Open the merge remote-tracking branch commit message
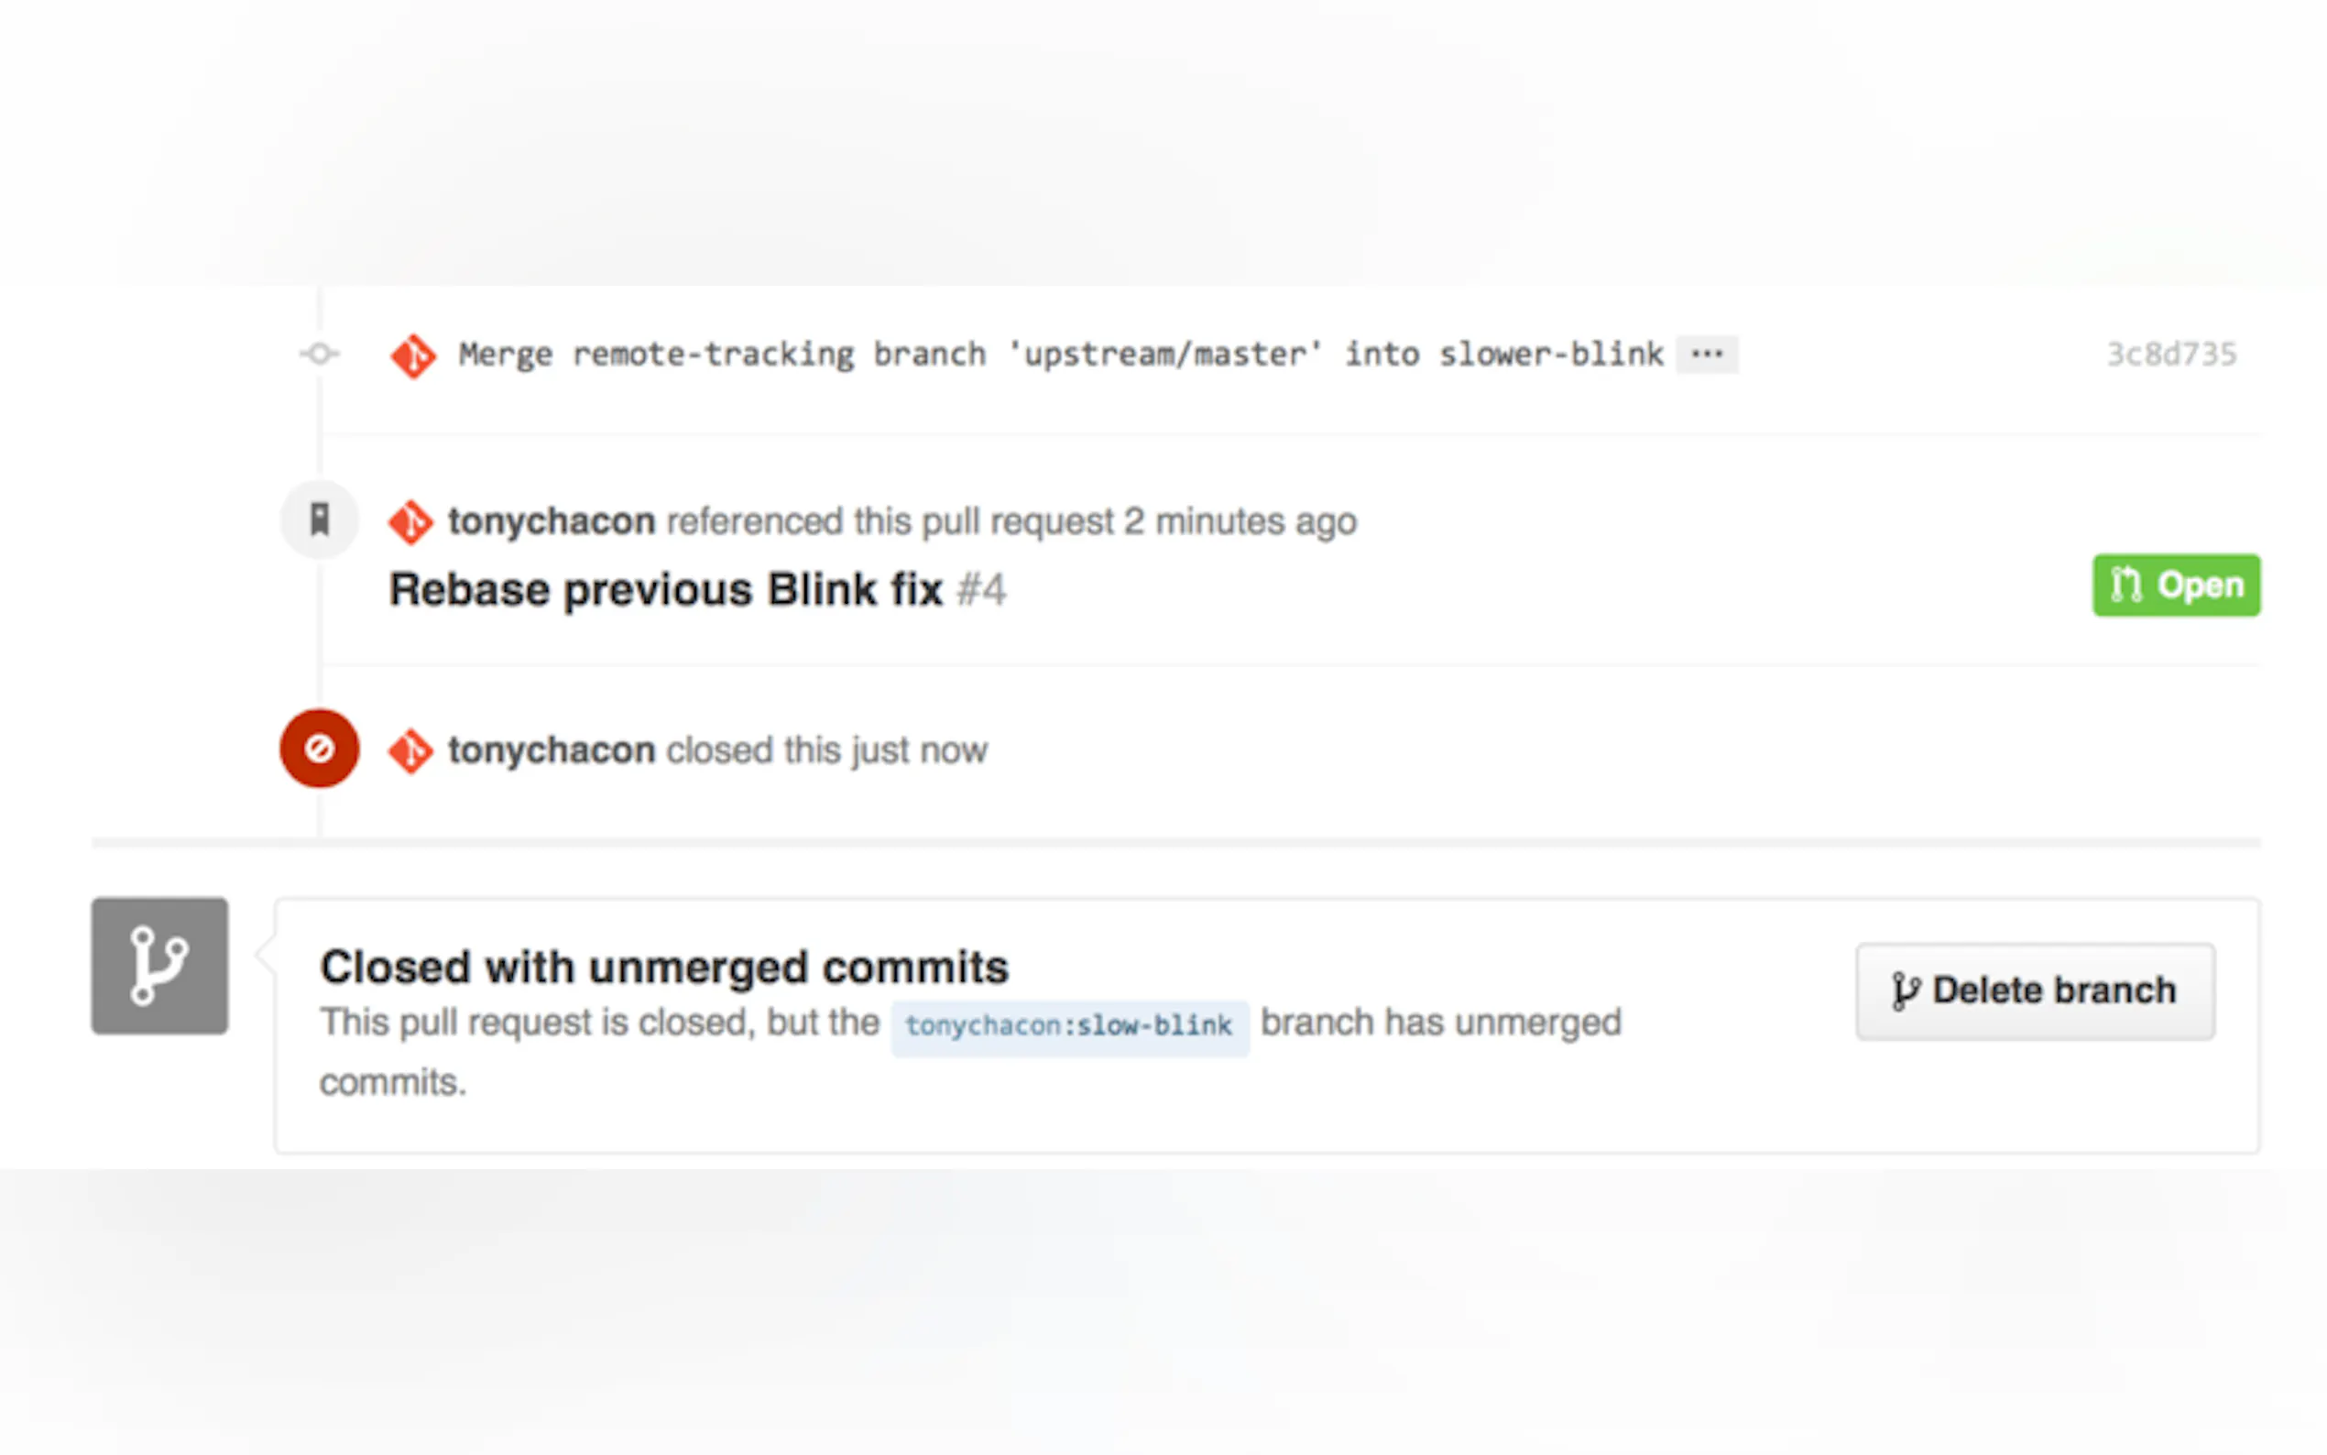2327x1455 pixels. (x=1060, y=354)
